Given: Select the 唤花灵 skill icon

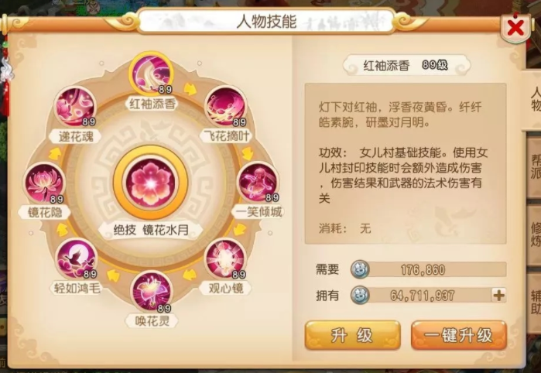Looking at the screenshot, I should coord(152,292).
